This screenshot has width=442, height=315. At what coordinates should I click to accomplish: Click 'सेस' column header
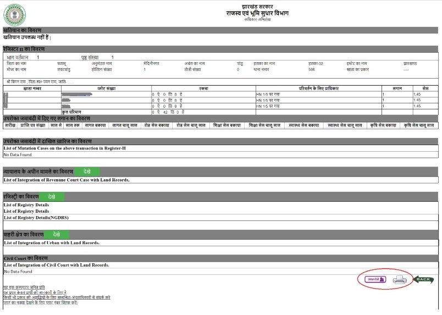click(x=426, y=89)
